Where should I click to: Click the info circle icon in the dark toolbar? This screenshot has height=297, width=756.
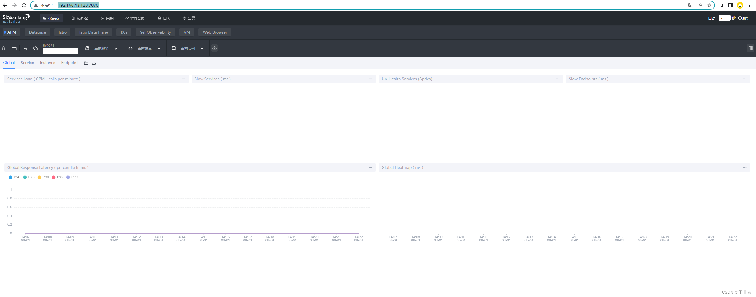[x=215, y=48]
